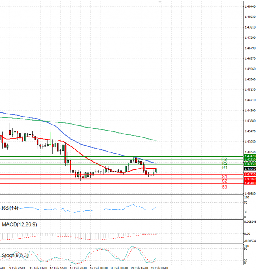Image resolution: width=256 pixels, height=271 pixels.
Task: Click the red 1.41730 price tag
Action: point(250,175)
